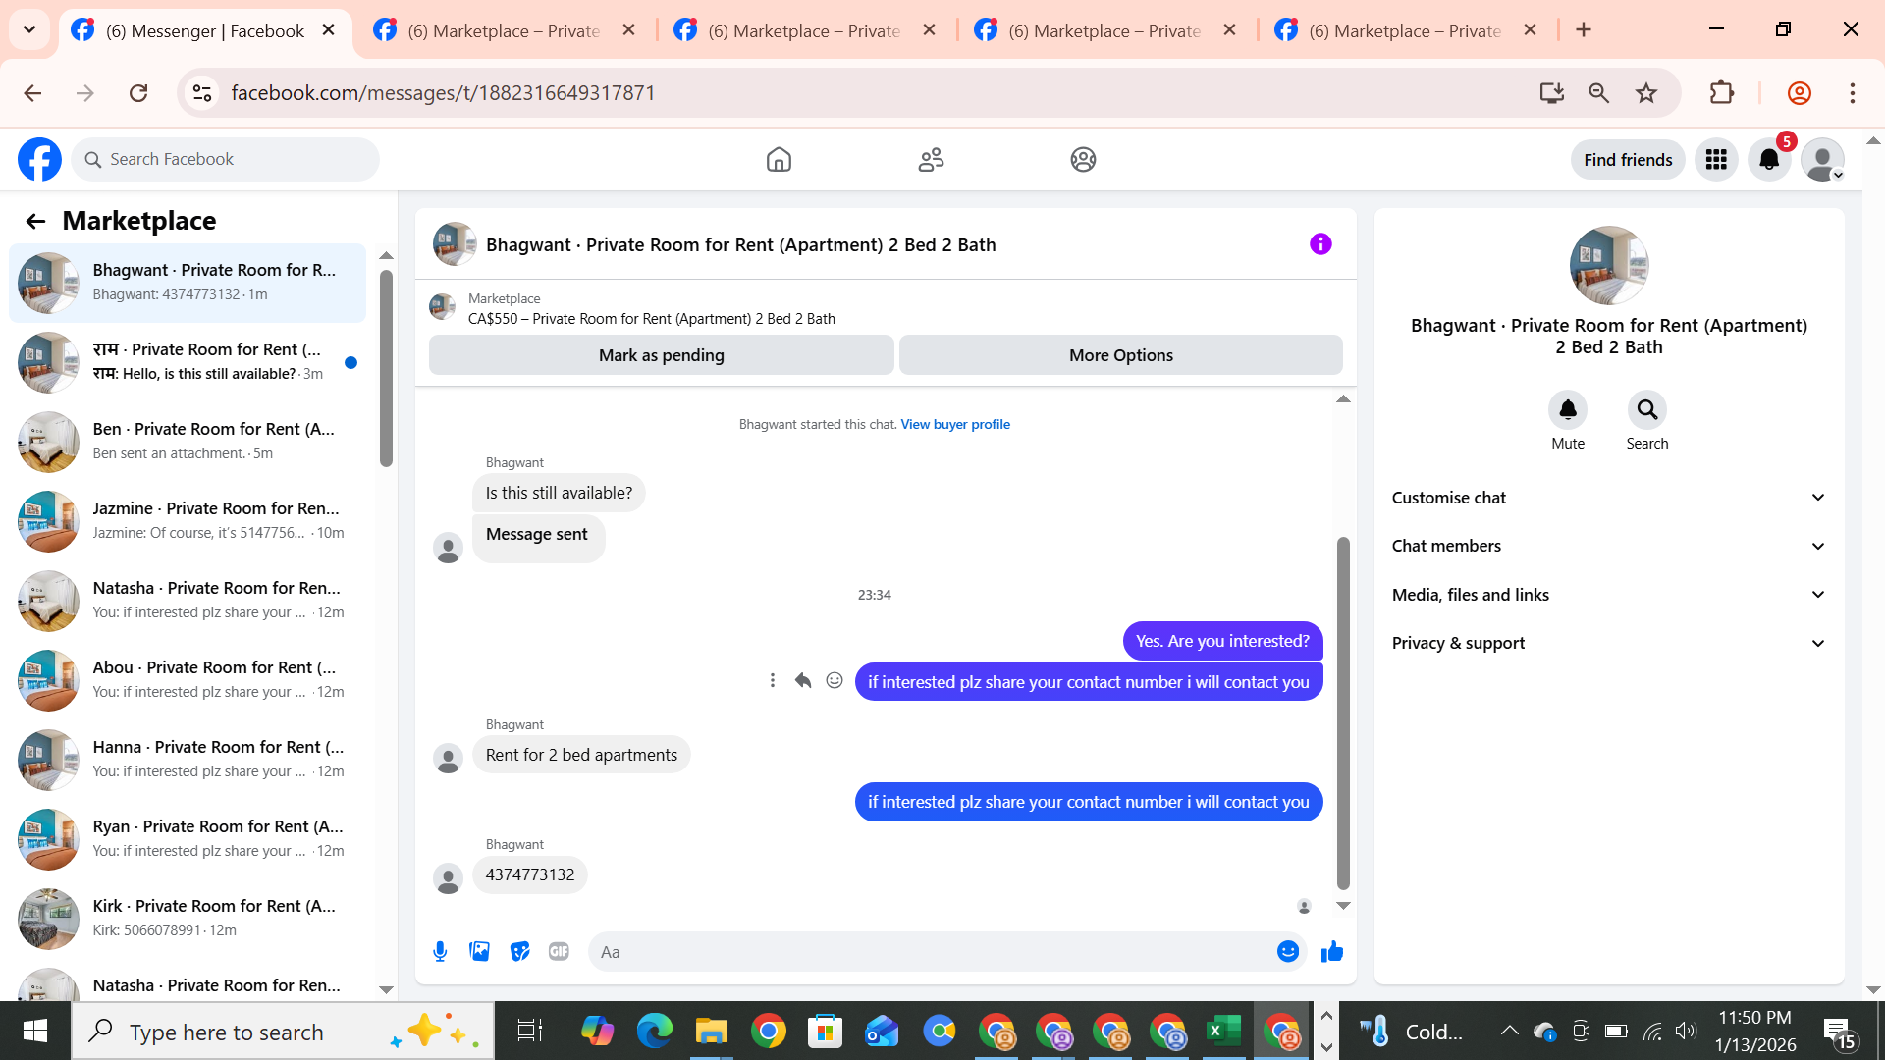Click the voice clip microphone icon
1885x1060 pixels.
click(440, 951)
